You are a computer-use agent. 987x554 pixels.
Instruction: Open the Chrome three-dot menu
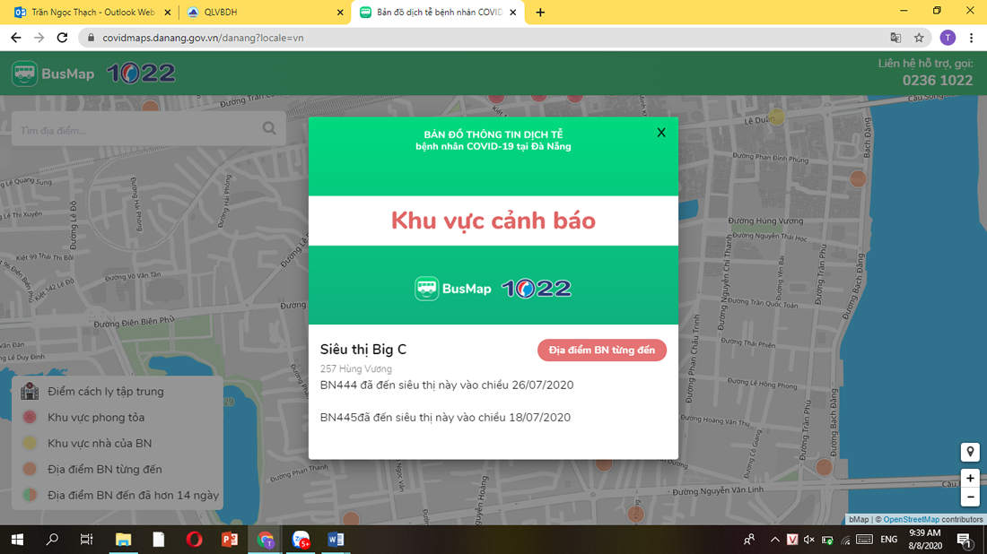click(972, 38)
